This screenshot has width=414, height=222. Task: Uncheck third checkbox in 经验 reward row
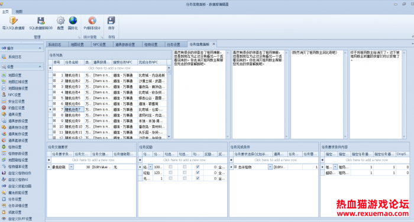pyautogui.click(x=198, y=172)
